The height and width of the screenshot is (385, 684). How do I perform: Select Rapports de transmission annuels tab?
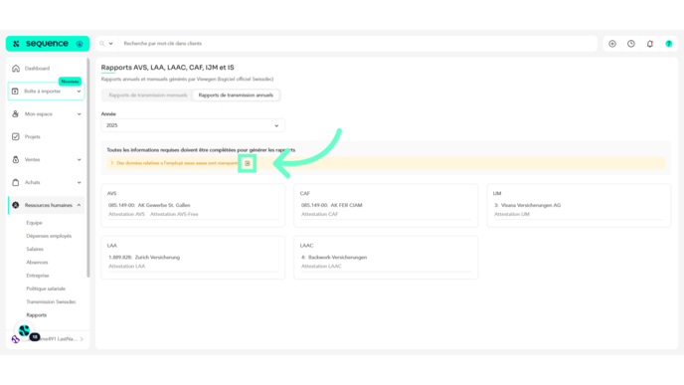(x=236, y=96)
